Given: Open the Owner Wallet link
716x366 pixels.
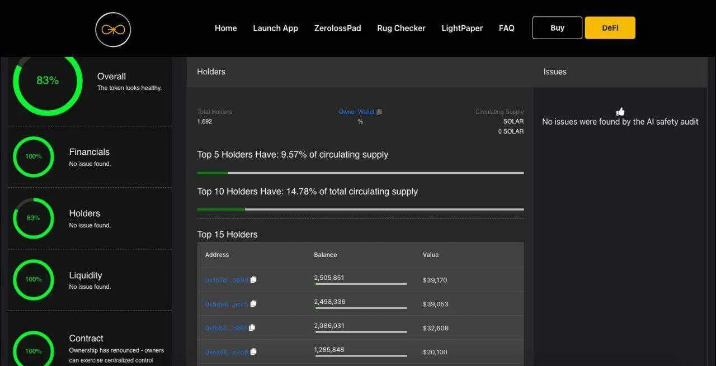Looking at the screenshot, I should [356, 112].
